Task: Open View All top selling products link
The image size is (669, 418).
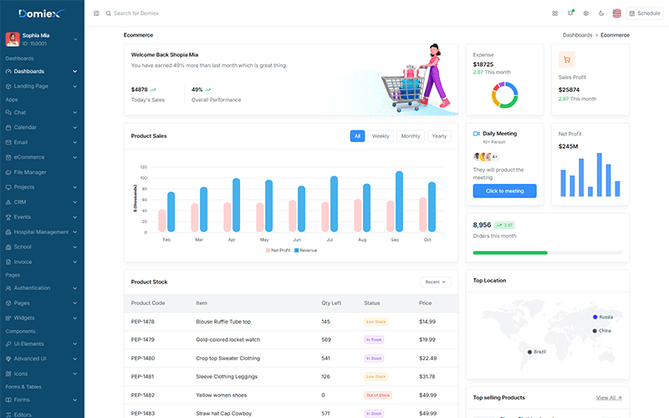Action: pos(609,398)
